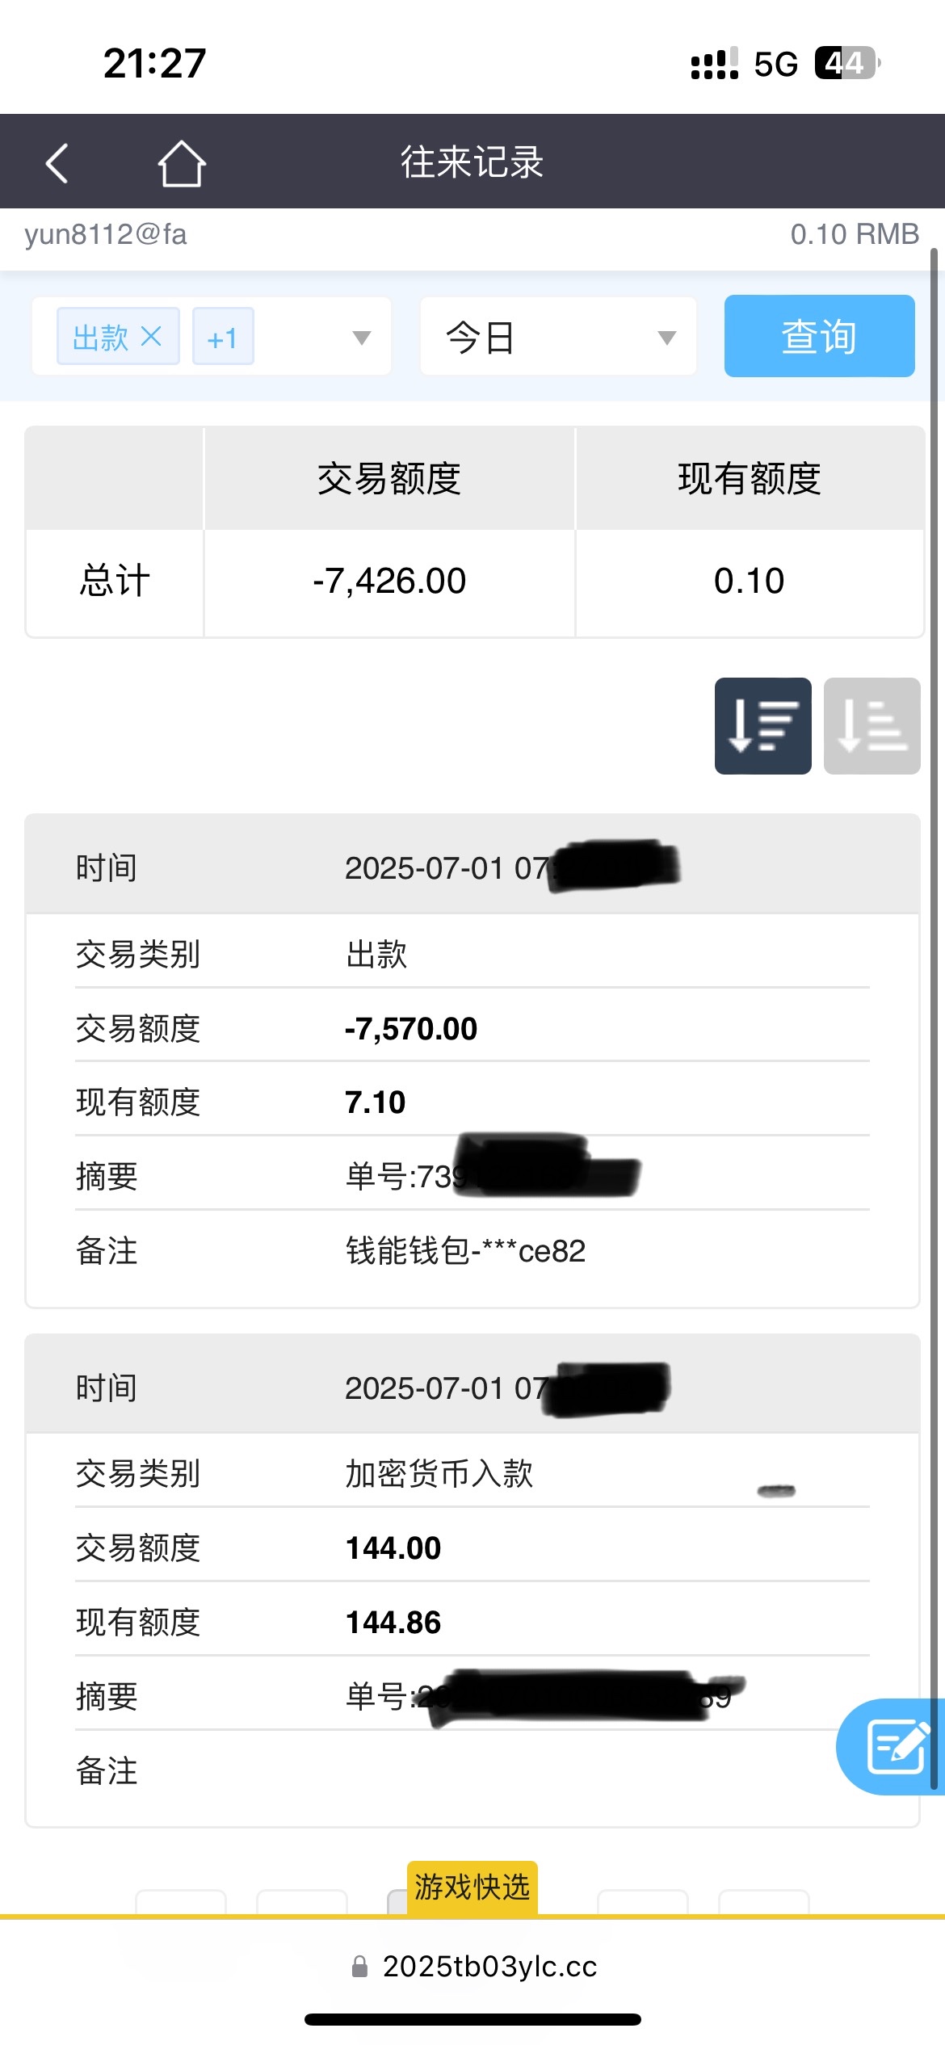Image resolution: width=945 pixels, height=2045 pixels.
Task: Tap the 现有额度 column header
Action: (x=749, y=478)
